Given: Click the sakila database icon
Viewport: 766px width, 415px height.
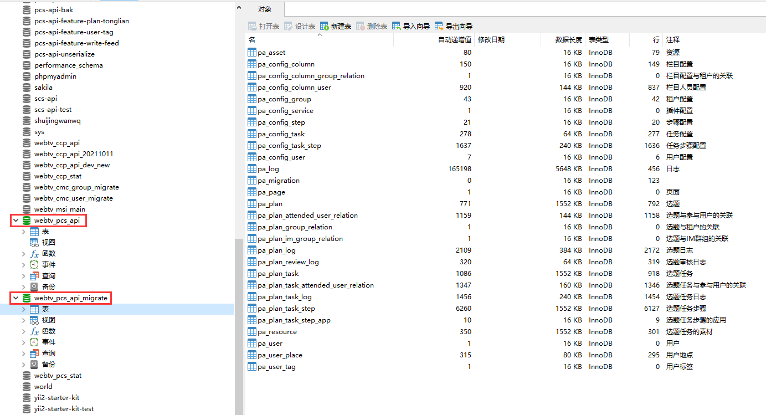Looking at the screenshot, I should [27, 88].
